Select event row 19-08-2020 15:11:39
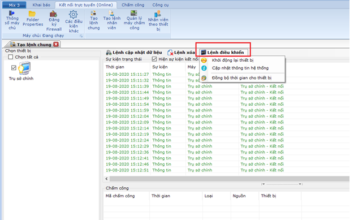Viewport: 350px width, 220px height. (226, 86)
